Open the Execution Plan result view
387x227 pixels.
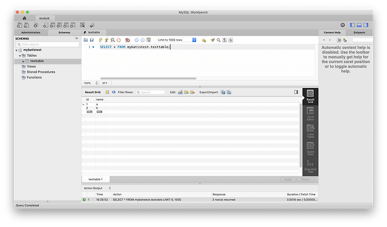point(310,166)
